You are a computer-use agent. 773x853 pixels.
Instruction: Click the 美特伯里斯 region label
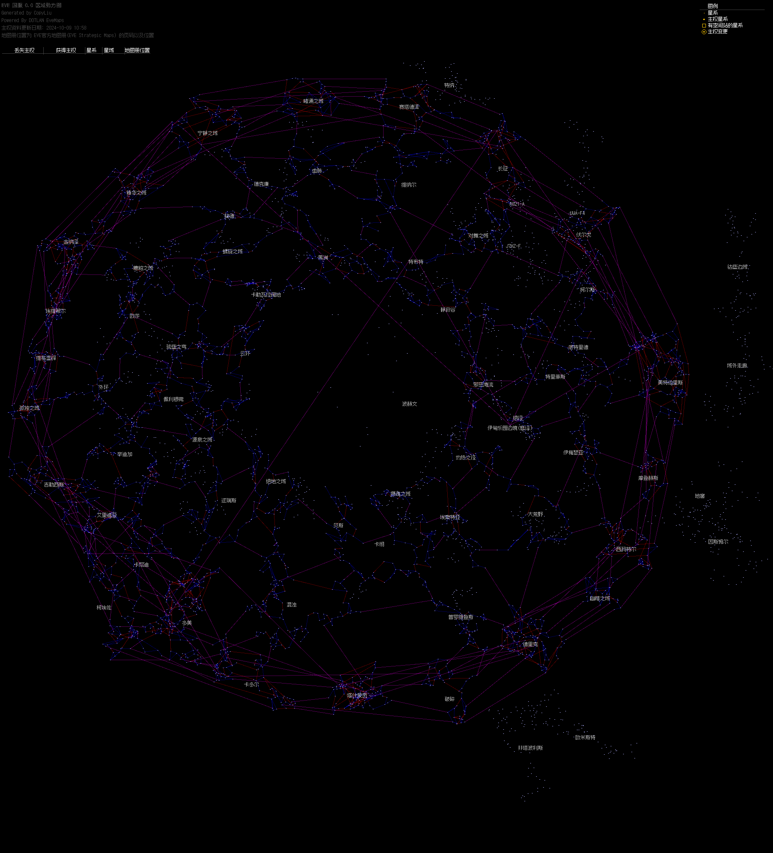pos(670,383)
